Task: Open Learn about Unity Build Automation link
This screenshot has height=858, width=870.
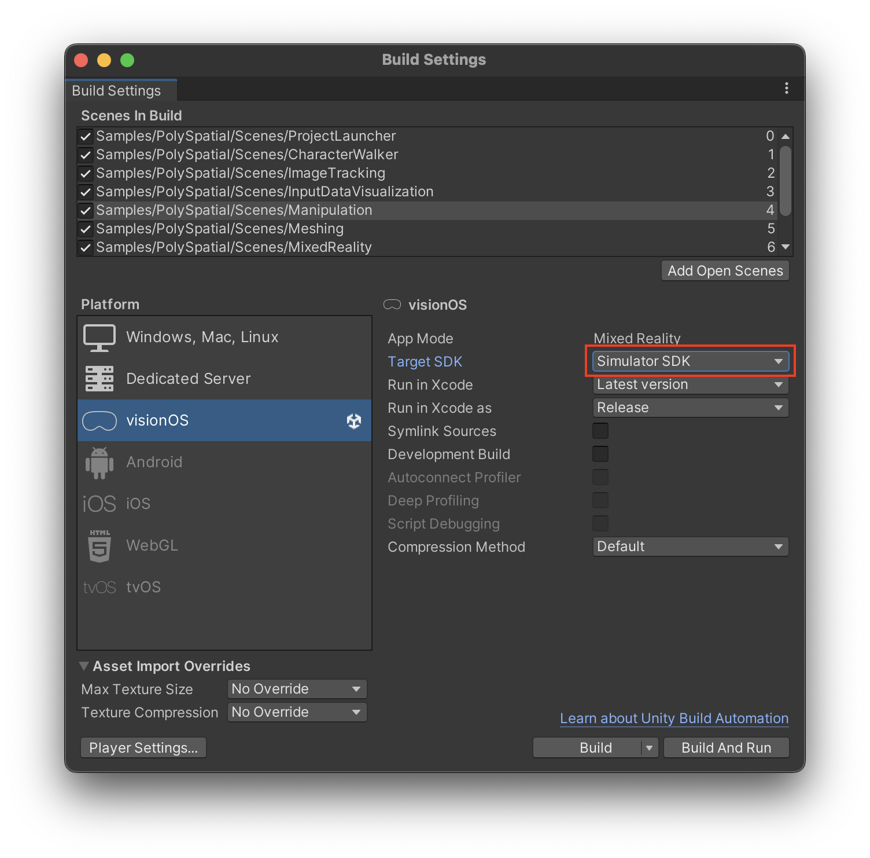Action: pyautogui.click(x=674, y=718)
